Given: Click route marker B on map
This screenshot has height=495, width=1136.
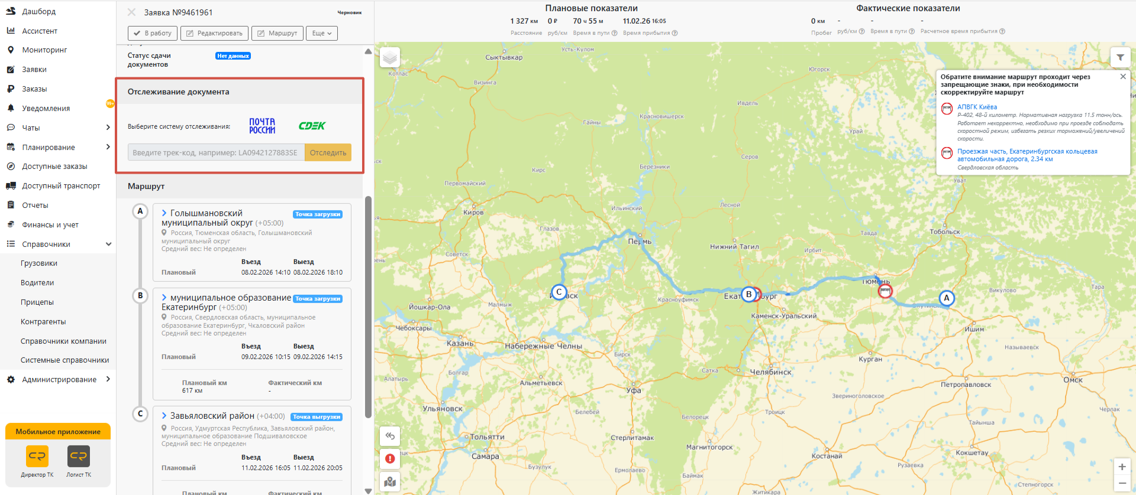Looking at the screenshot, I should pyautogui.click(x=748, y=294).
